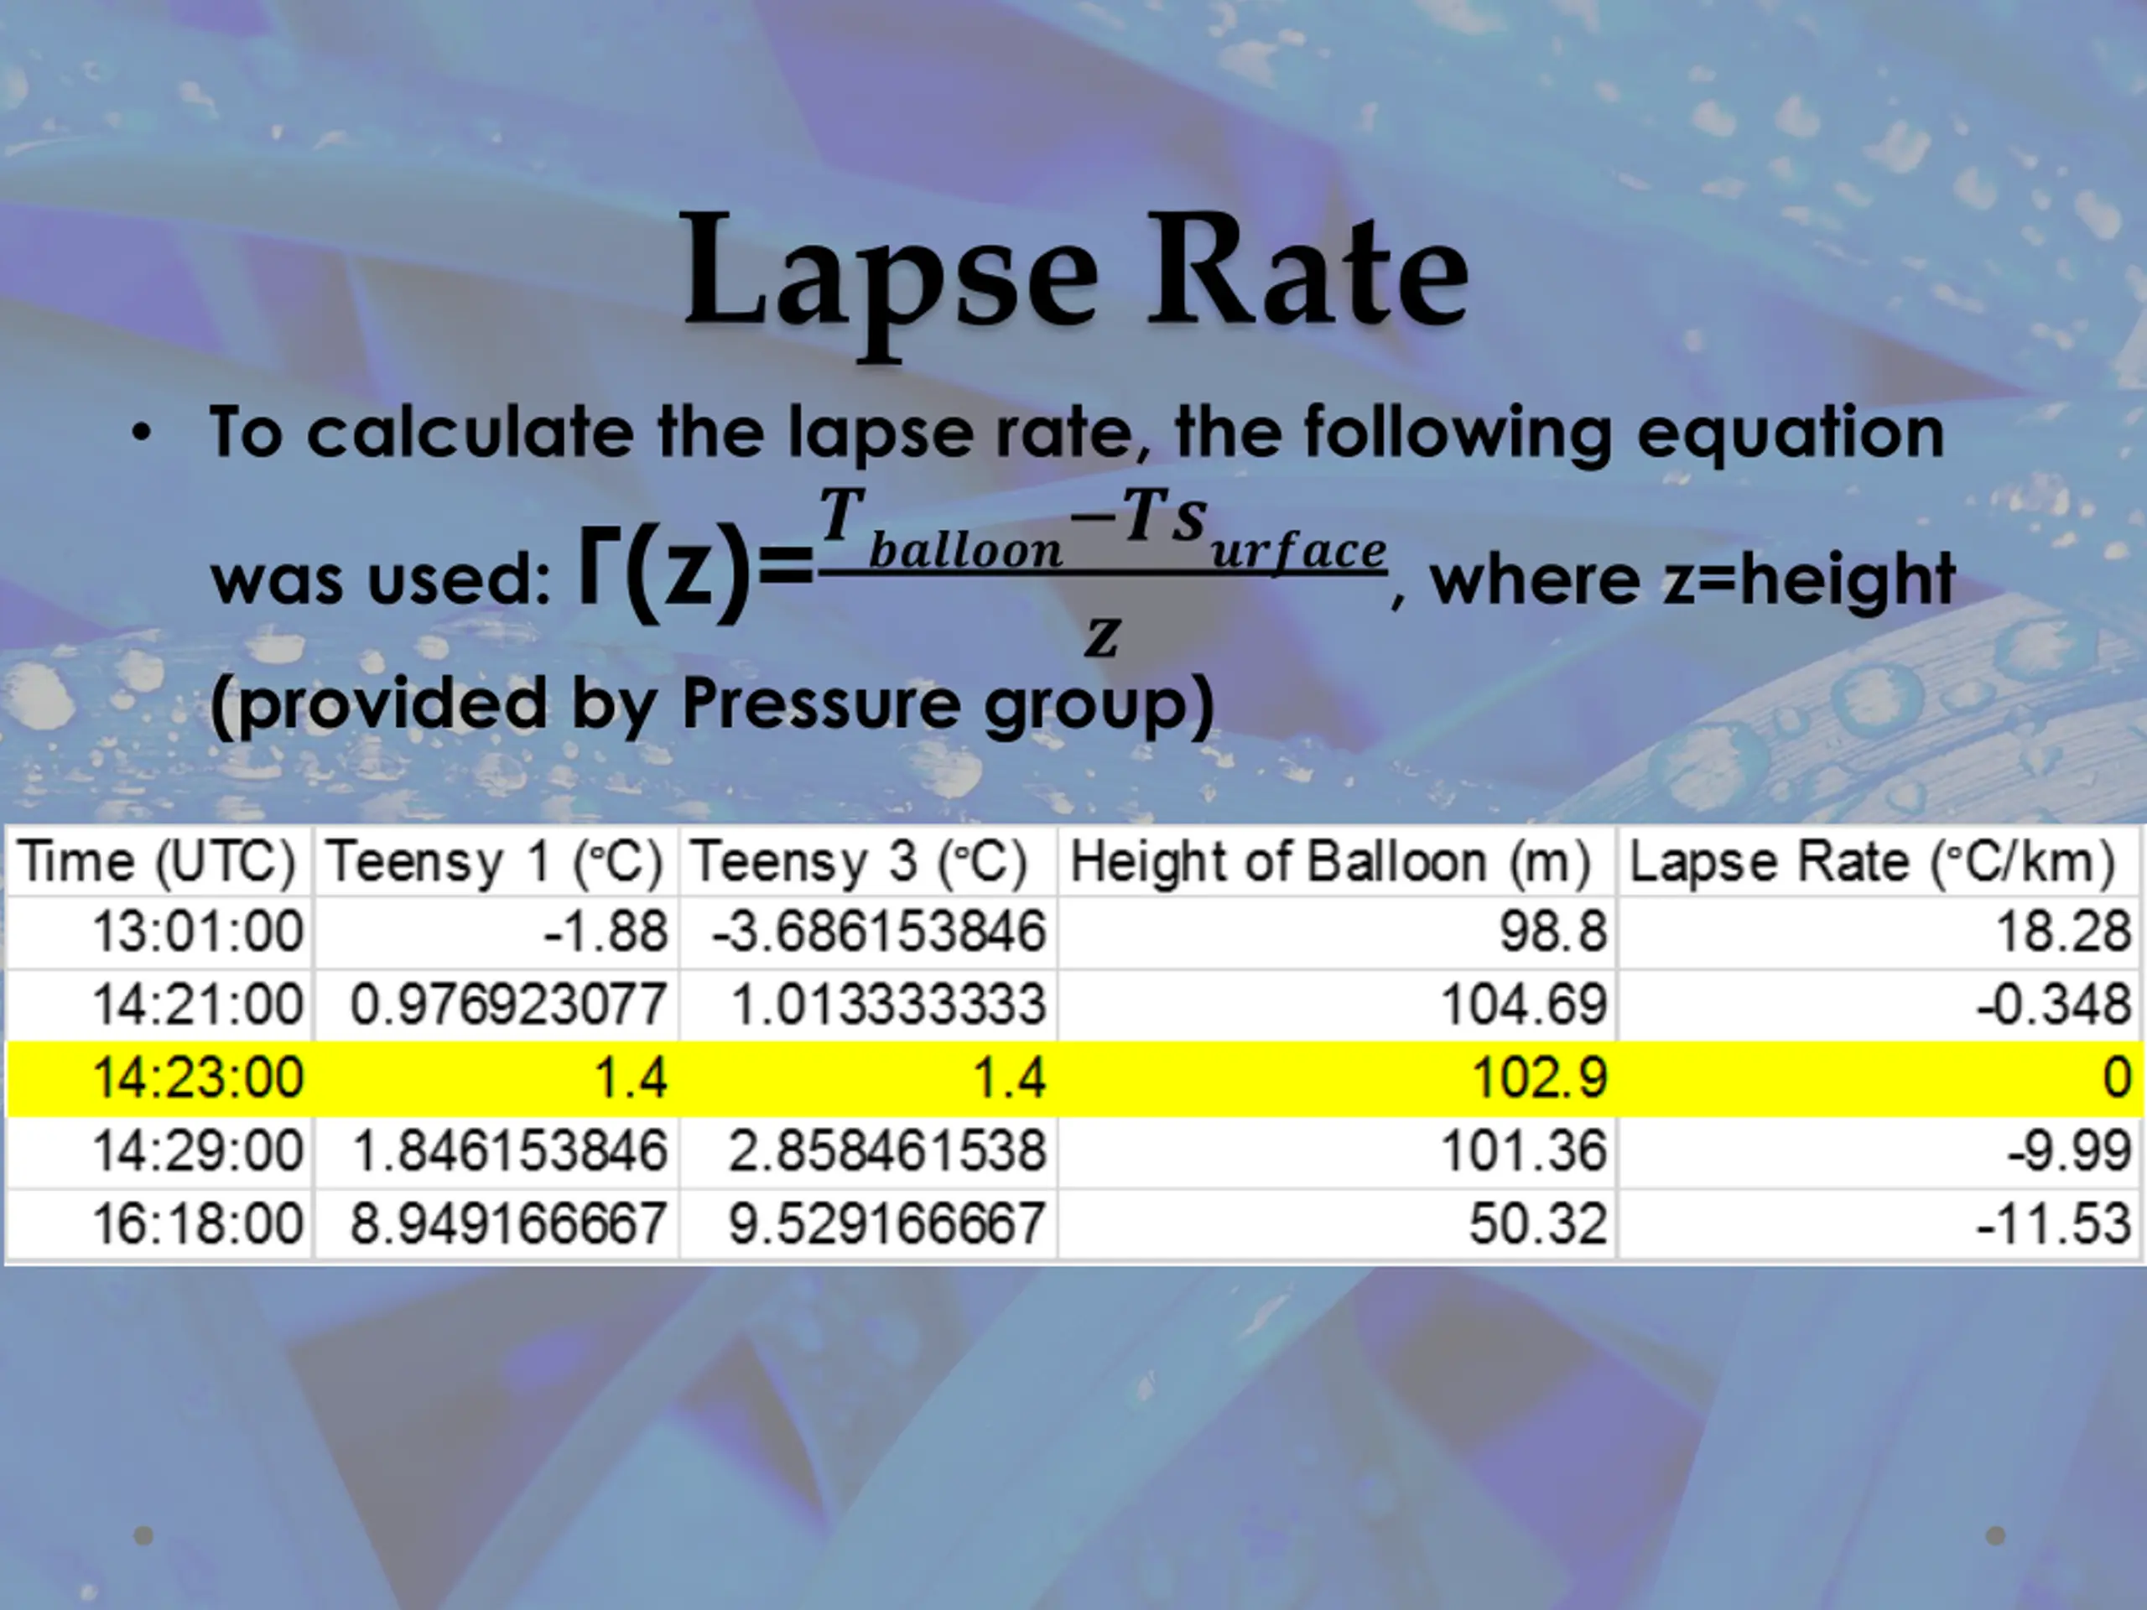The width and height of the screenshot is (2147, 1610).
Task: Select the -9.99 lapse rate cell
Action: (1881, 1152)
